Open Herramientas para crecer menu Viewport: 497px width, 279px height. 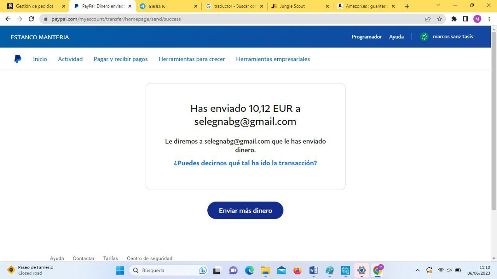click(x=192, y=59)
